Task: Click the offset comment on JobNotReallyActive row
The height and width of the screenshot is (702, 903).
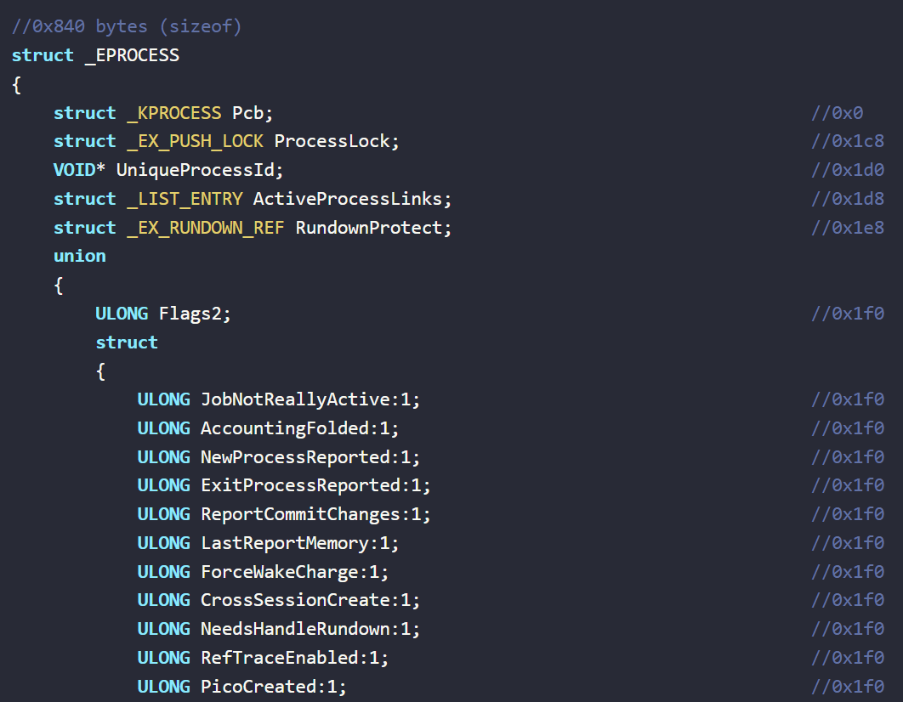Action: [x=848, y=399]
